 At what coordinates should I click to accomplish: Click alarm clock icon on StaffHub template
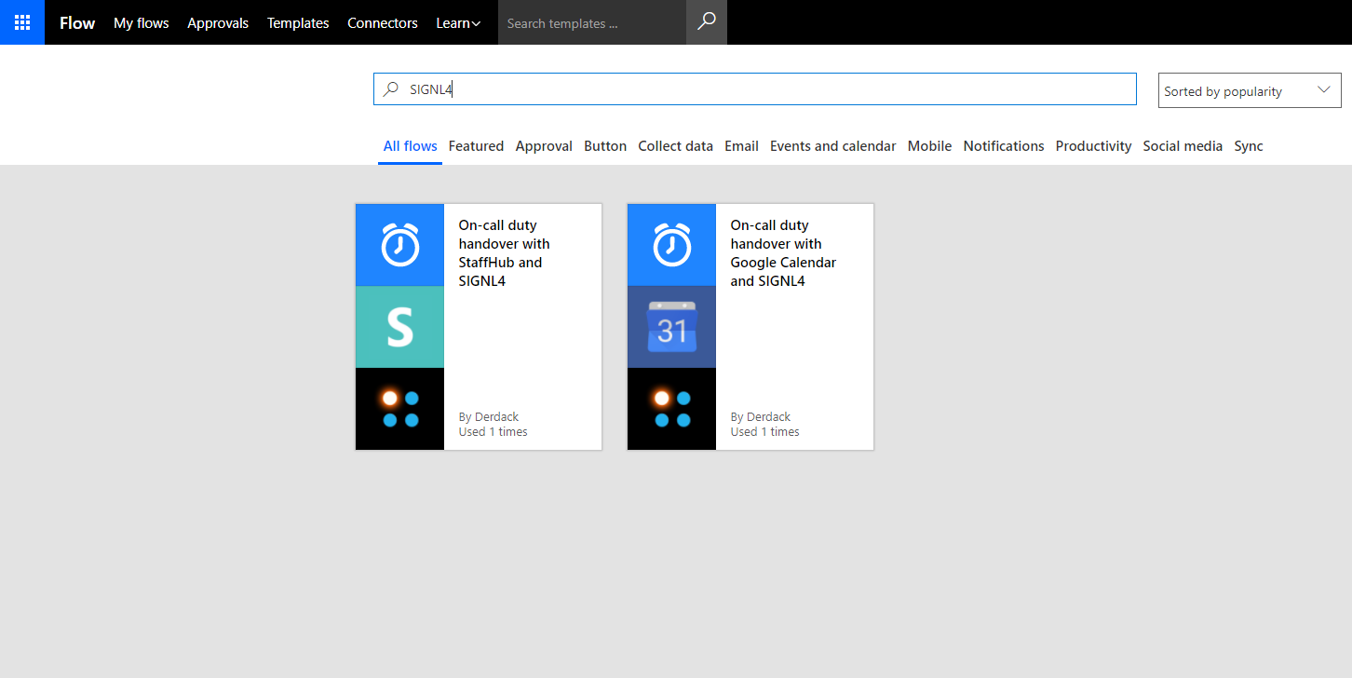tap(400, 245)
